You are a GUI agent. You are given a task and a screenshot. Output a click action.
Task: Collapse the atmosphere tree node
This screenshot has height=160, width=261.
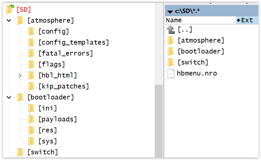click(x=9, y=21)
